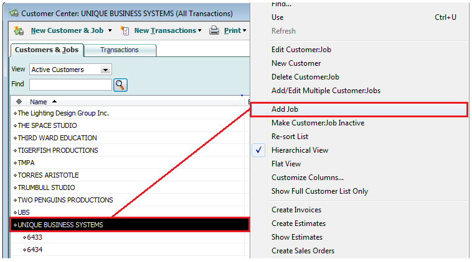The image size is (472, 262).
Task: Click inside the Find text field
Action: pyautogui.click(x=70, y=84)
